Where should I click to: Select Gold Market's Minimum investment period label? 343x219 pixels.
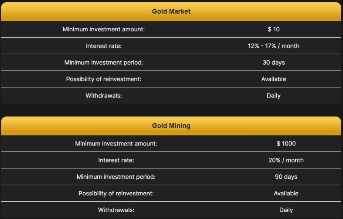[x=104, y=62]
